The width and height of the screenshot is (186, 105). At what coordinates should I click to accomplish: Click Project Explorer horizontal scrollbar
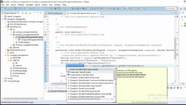21,99
